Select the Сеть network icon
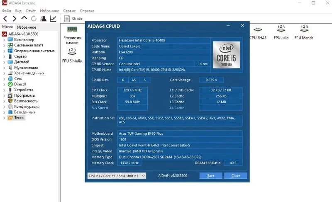 10,79
